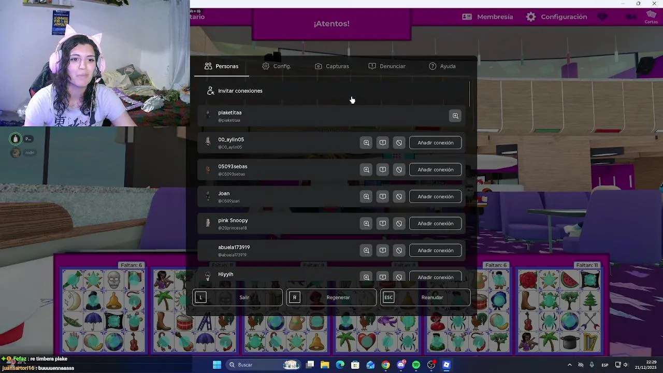Report user Joan via flag icon
663x373 pixels.
pos(382,196)
